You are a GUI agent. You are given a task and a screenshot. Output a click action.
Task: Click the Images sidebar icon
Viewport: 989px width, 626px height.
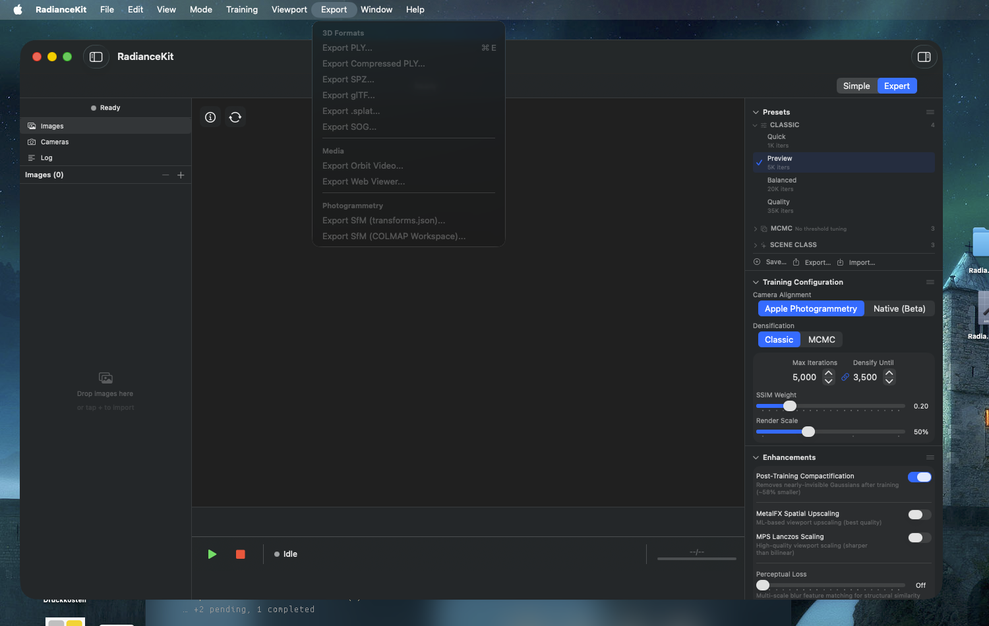pos(32,126)
